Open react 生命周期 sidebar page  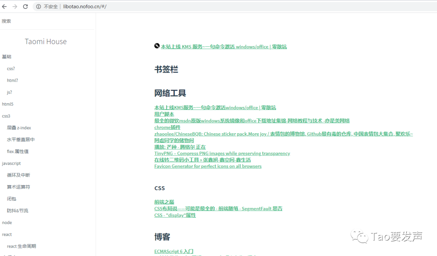coord(21,246)
